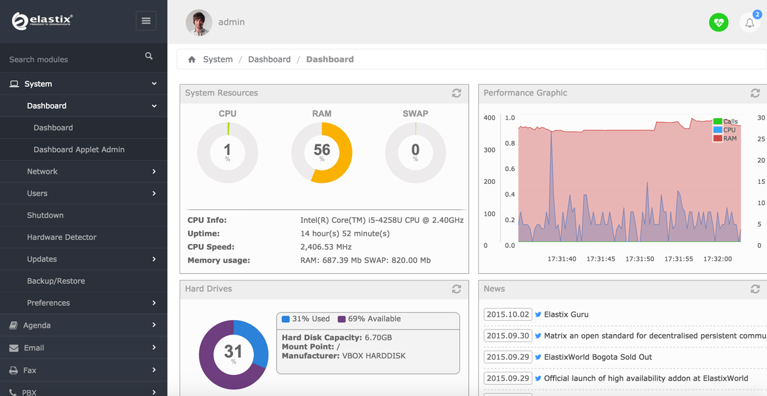Refresh the Performance Graphic applet
767x396 pixels.
755,93
